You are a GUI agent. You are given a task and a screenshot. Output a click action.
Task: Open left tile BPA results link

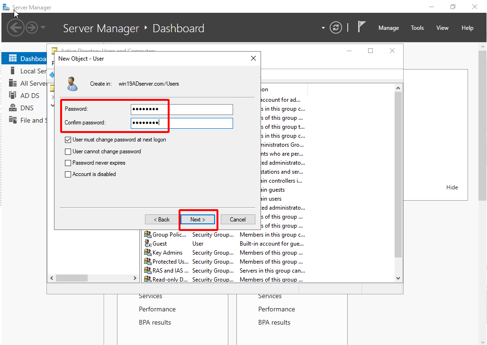(154, 323)
